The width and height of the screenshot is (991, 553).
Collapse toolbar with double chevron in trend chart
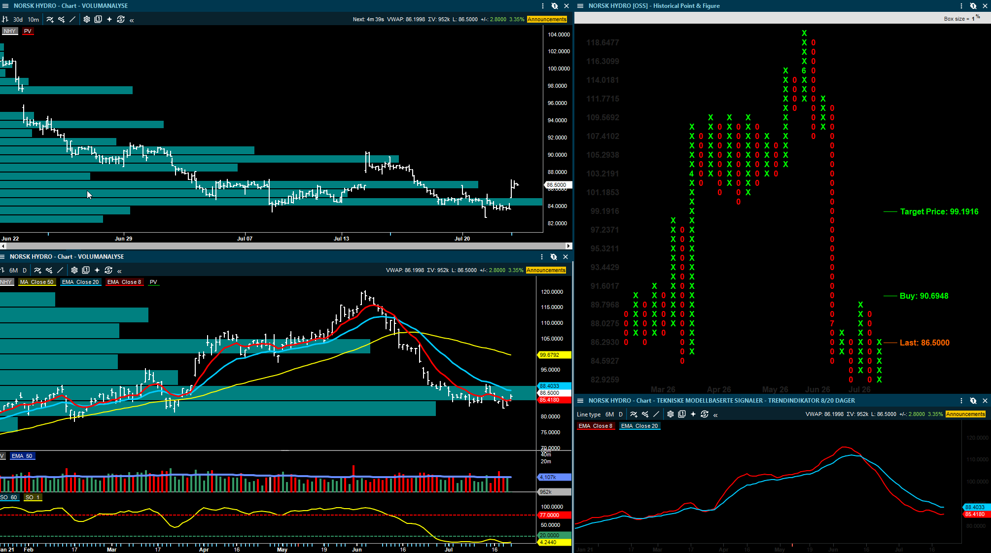click(x=715, y=415)
